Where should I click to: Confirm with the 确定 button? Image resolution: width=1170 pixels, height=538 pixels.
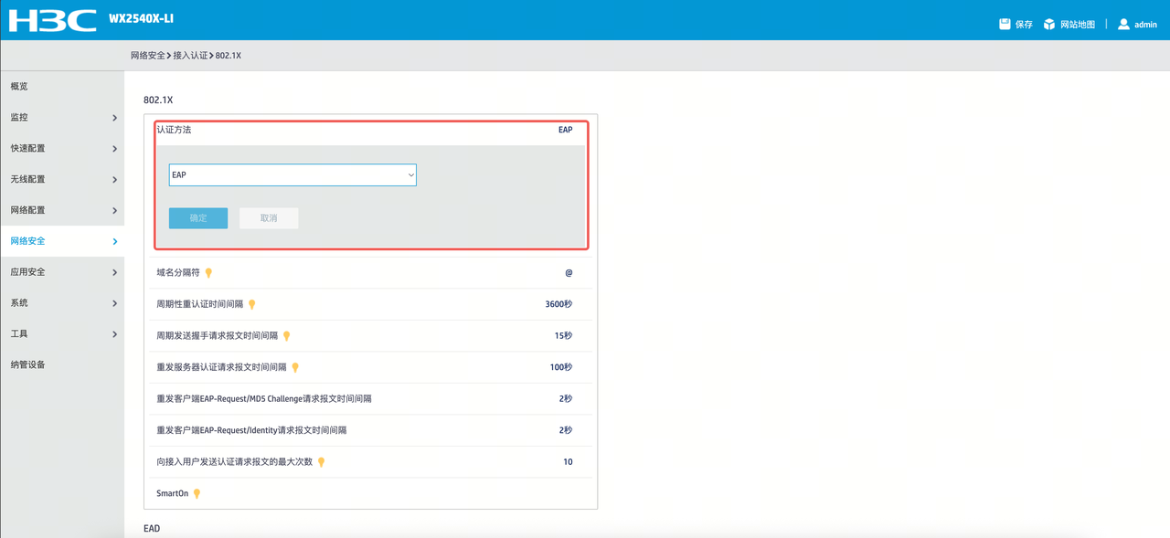[x=198, y=218]
